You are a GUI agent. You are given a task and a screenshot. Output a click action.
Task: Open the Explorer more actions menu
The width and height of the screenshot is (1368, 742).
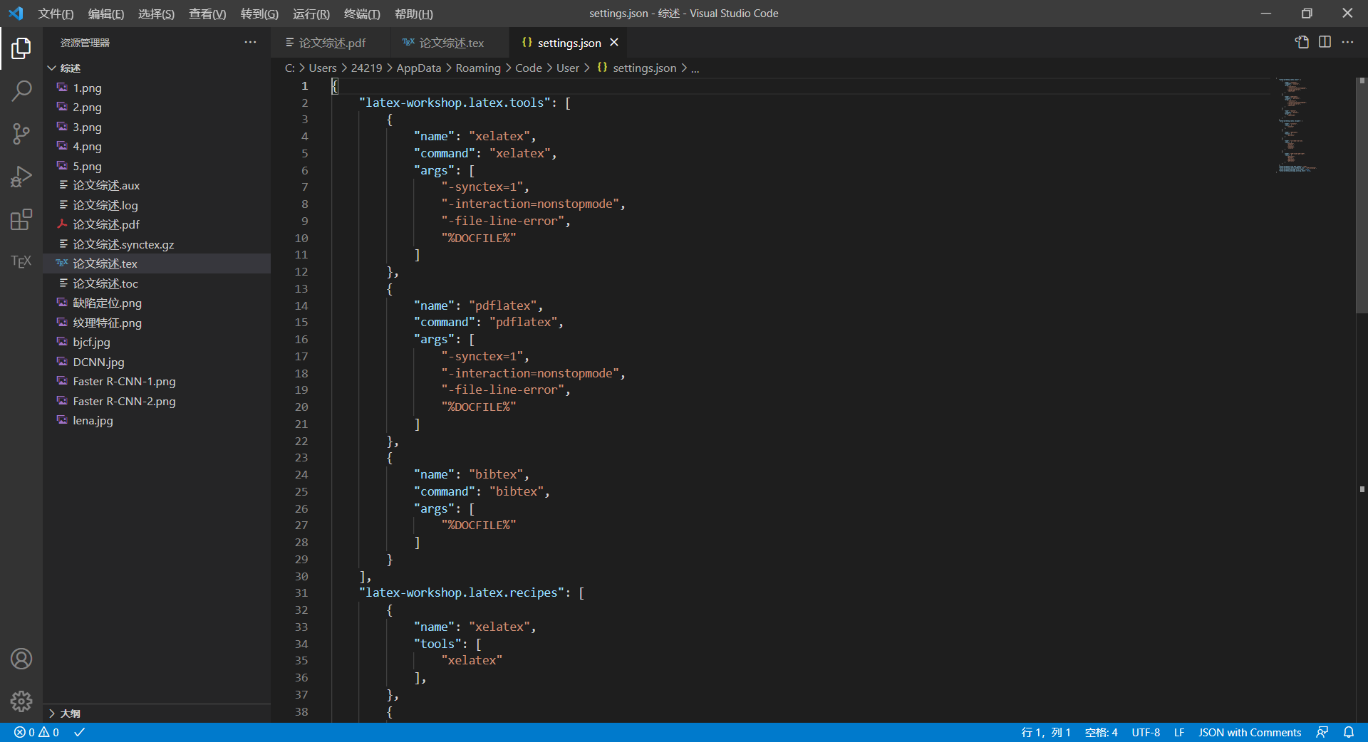250,42
